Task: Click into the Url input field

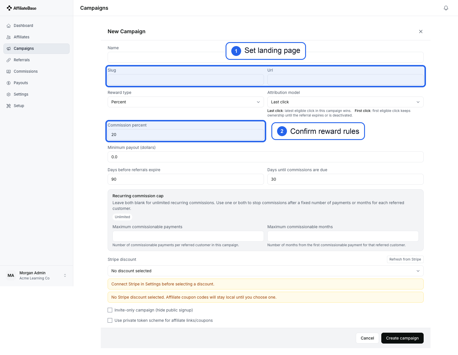Action: [x=346, y=80]
